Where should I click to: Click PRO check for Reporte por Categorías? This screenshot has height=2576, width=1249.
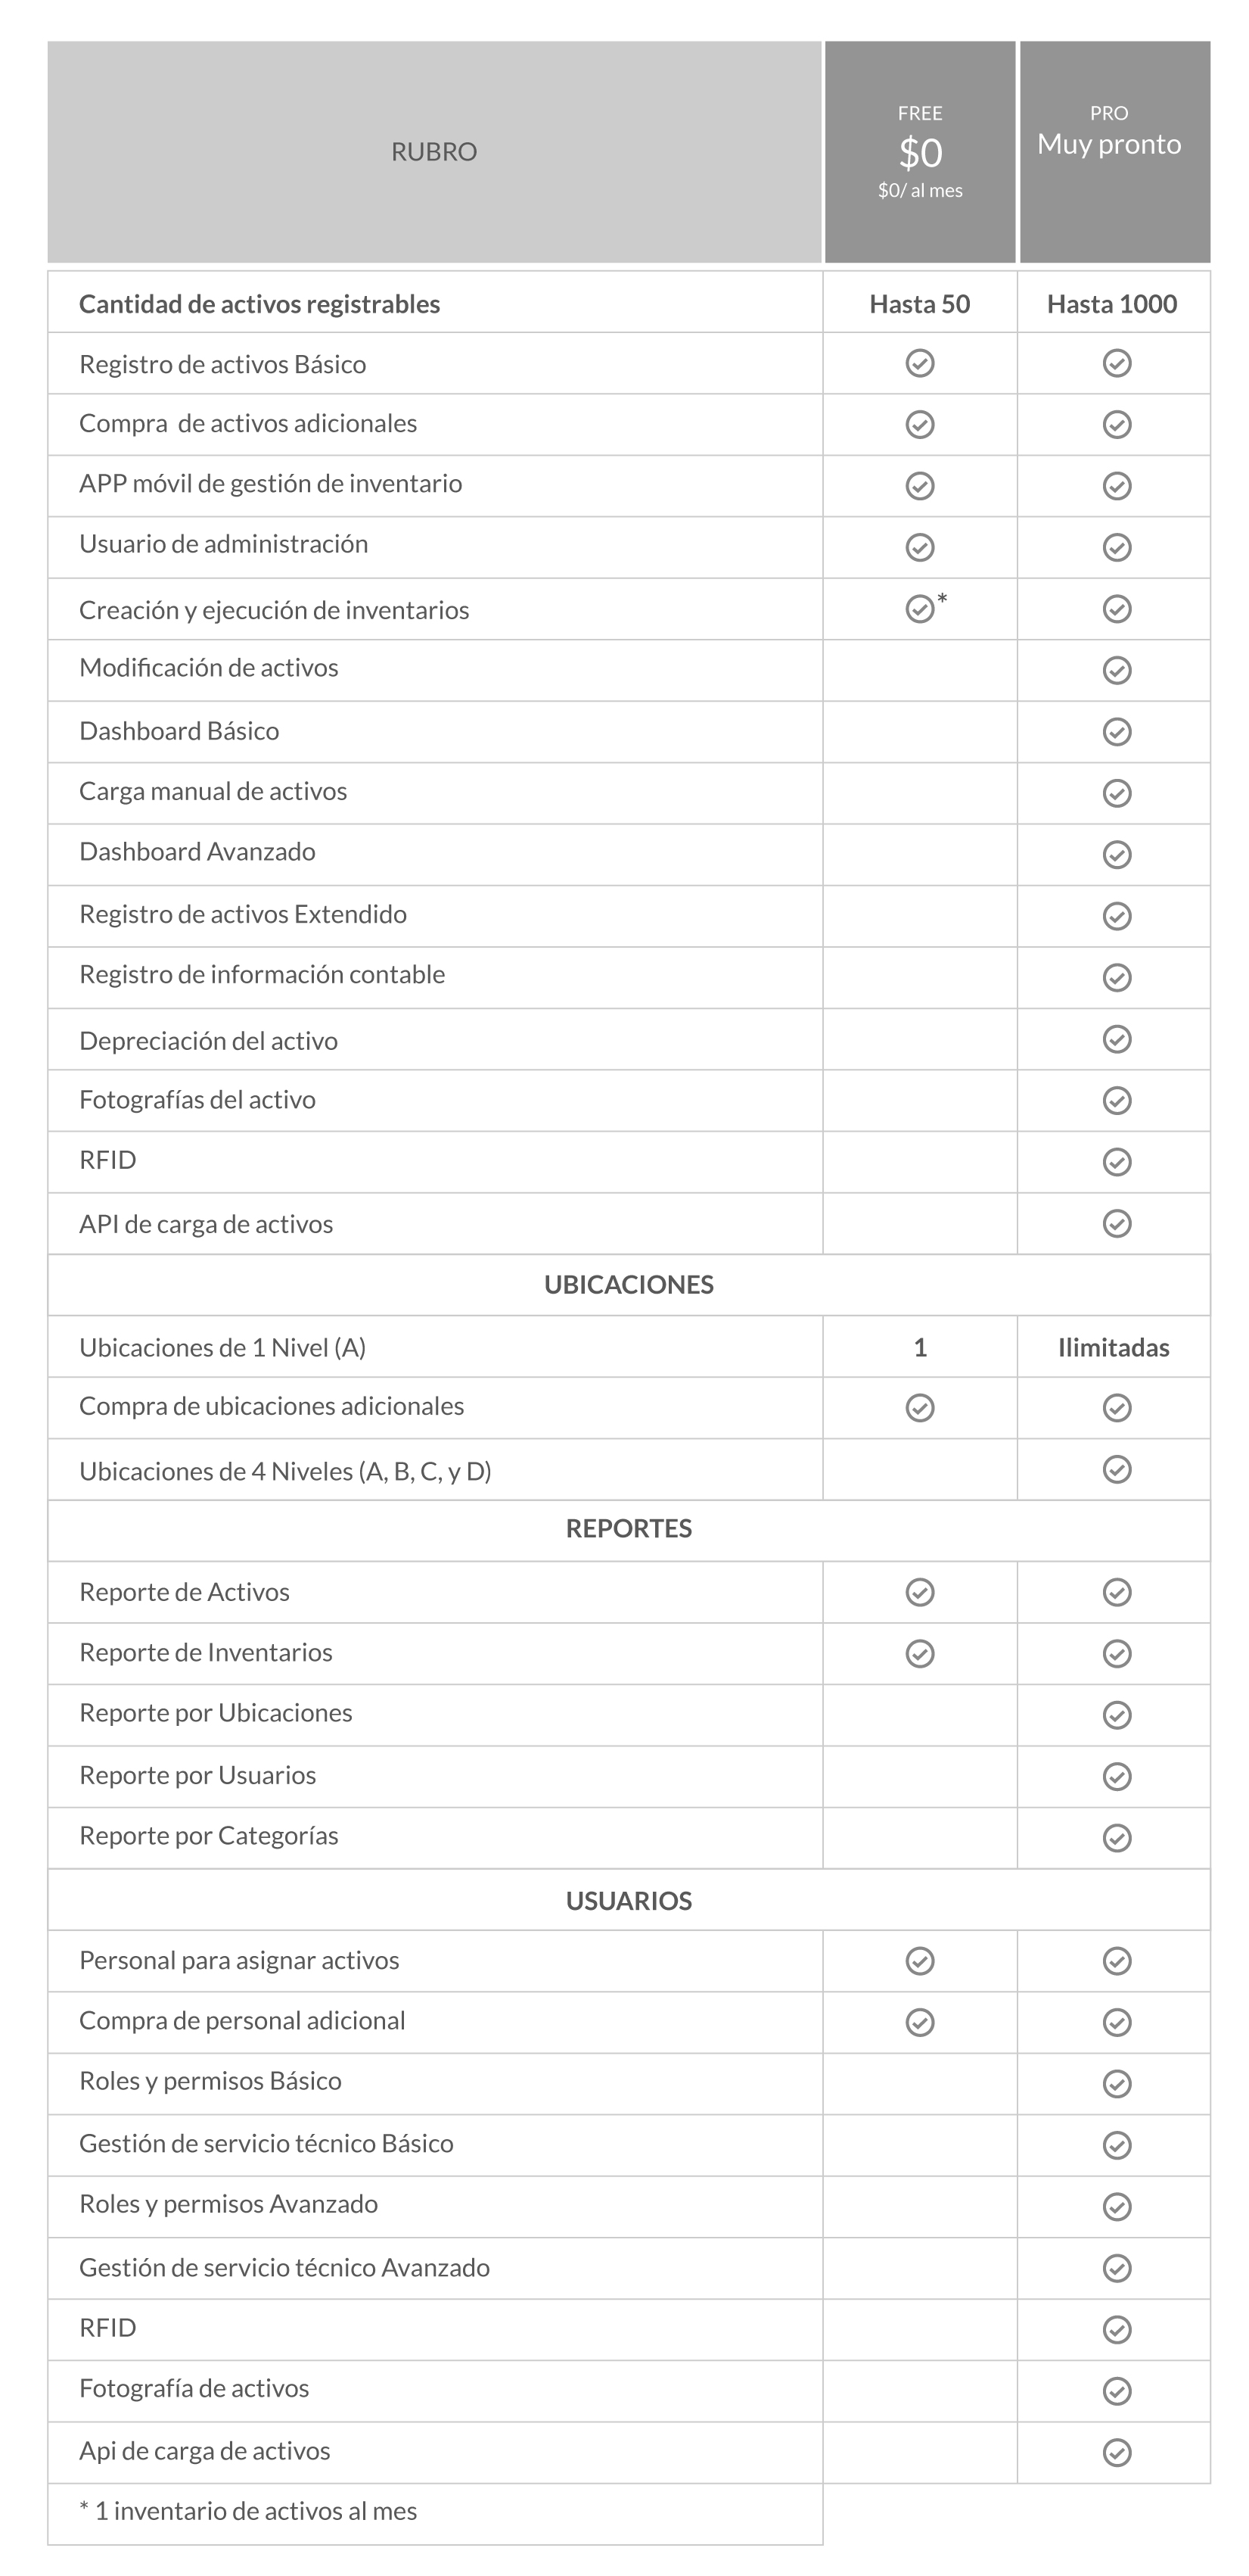[1116, 1838]
